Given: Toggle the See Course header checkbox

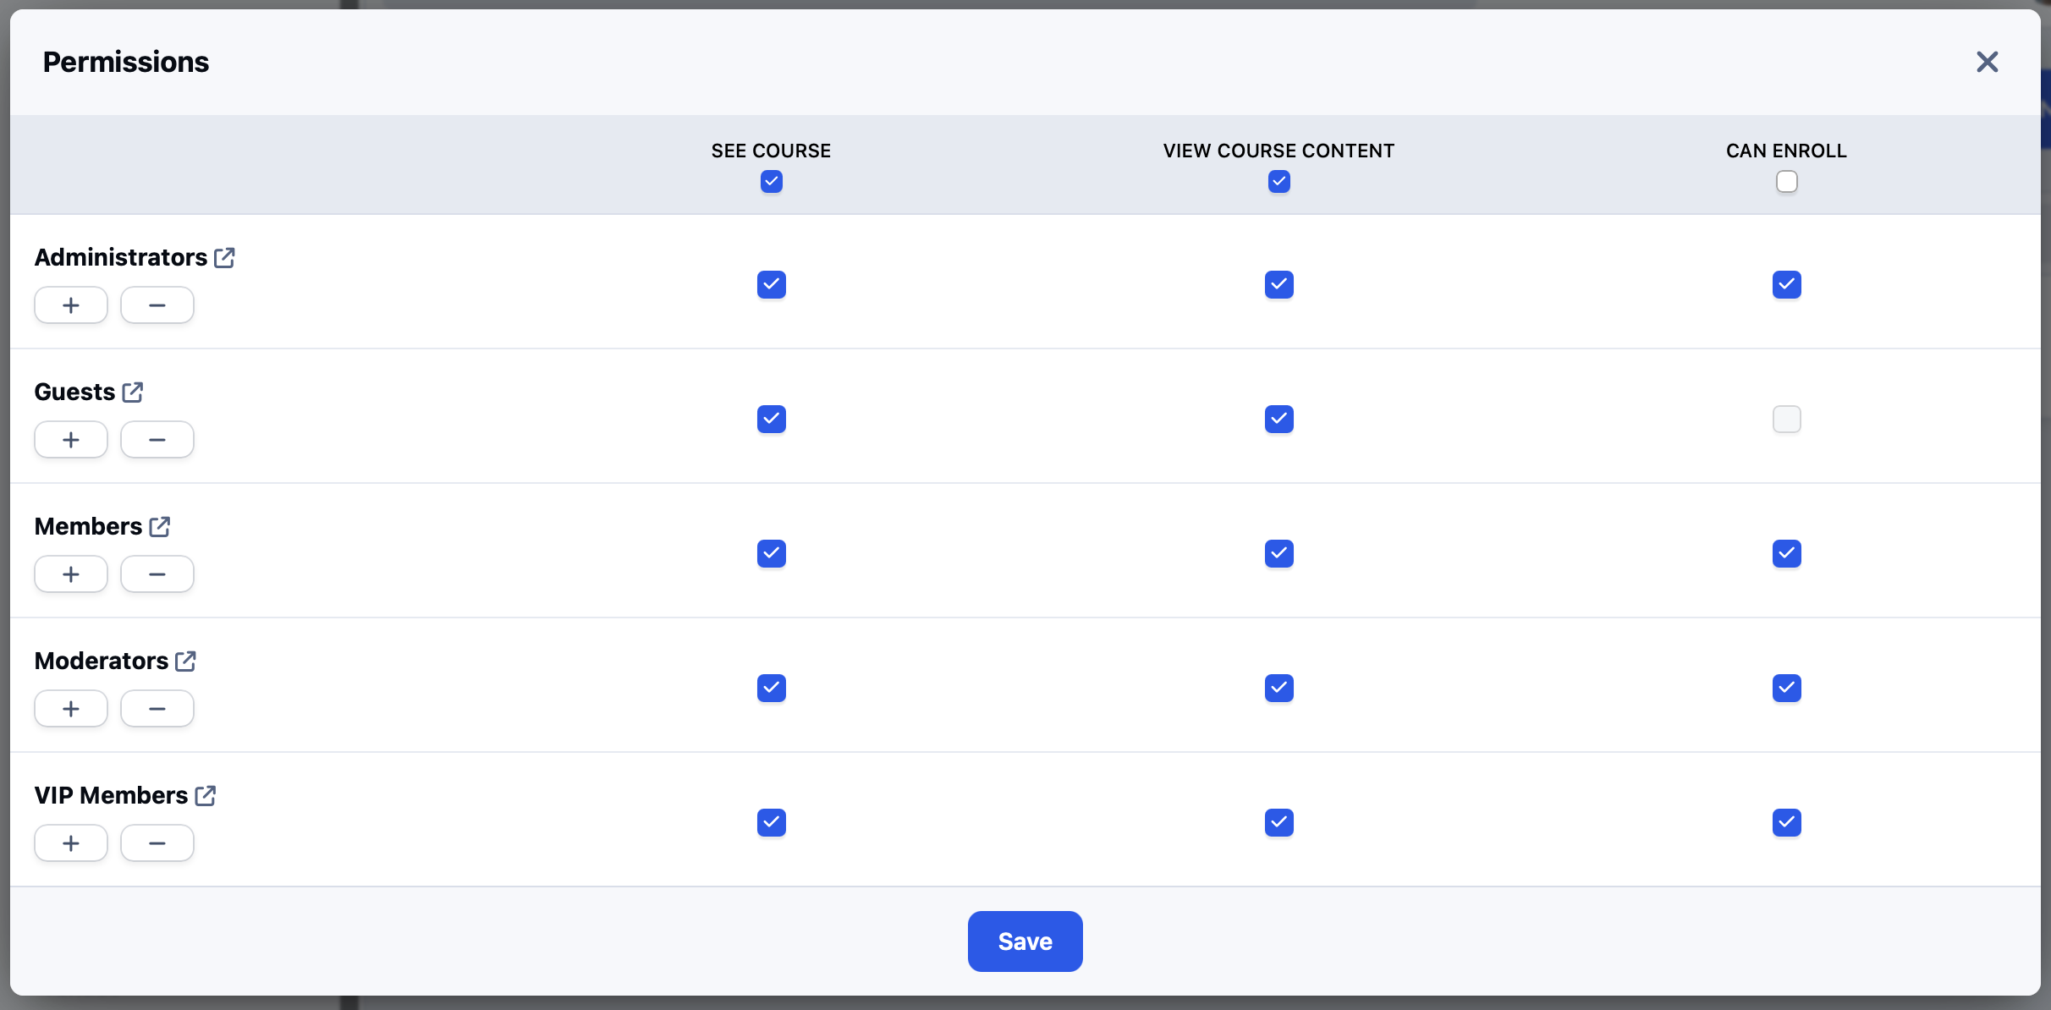Looking at the screenshot, I should tap(772, 182).
